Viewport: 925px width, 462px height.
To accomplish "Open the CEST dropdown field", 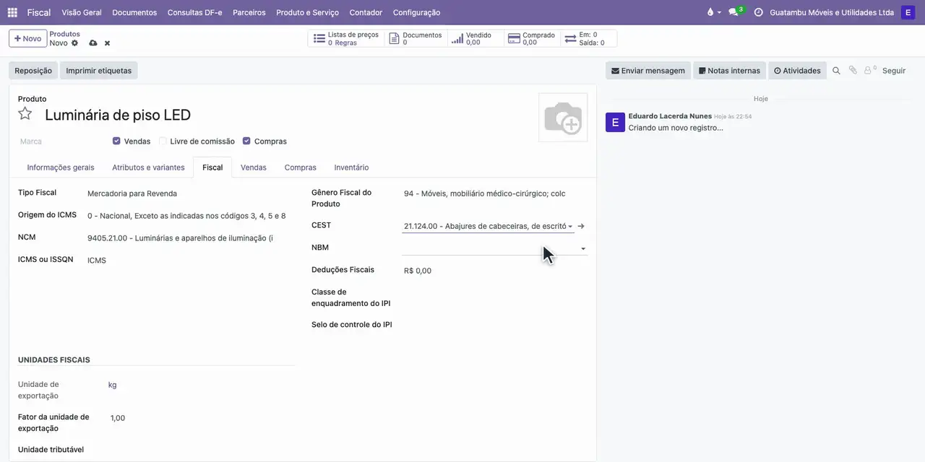I will (x=488, y=226).
